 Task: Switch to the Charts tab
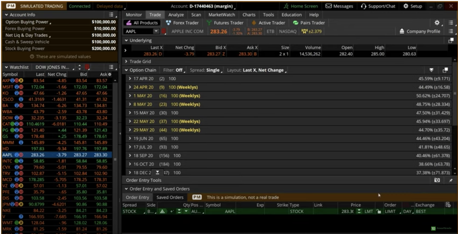pyautogui.click(x=249, y=15)
